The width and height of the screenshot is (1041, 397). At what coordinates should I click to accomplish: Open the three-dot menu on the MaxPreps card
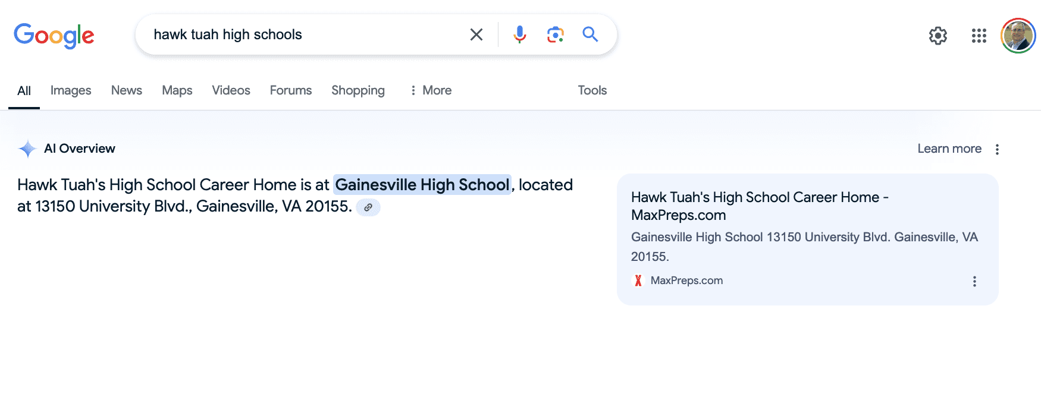(x=974, y=281)
